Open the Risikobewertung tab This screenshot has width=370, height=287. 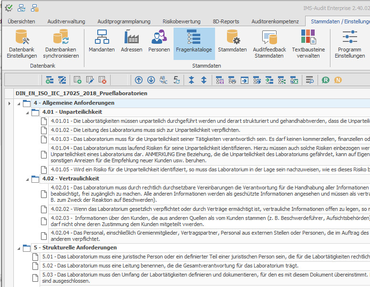coord(182,21)
